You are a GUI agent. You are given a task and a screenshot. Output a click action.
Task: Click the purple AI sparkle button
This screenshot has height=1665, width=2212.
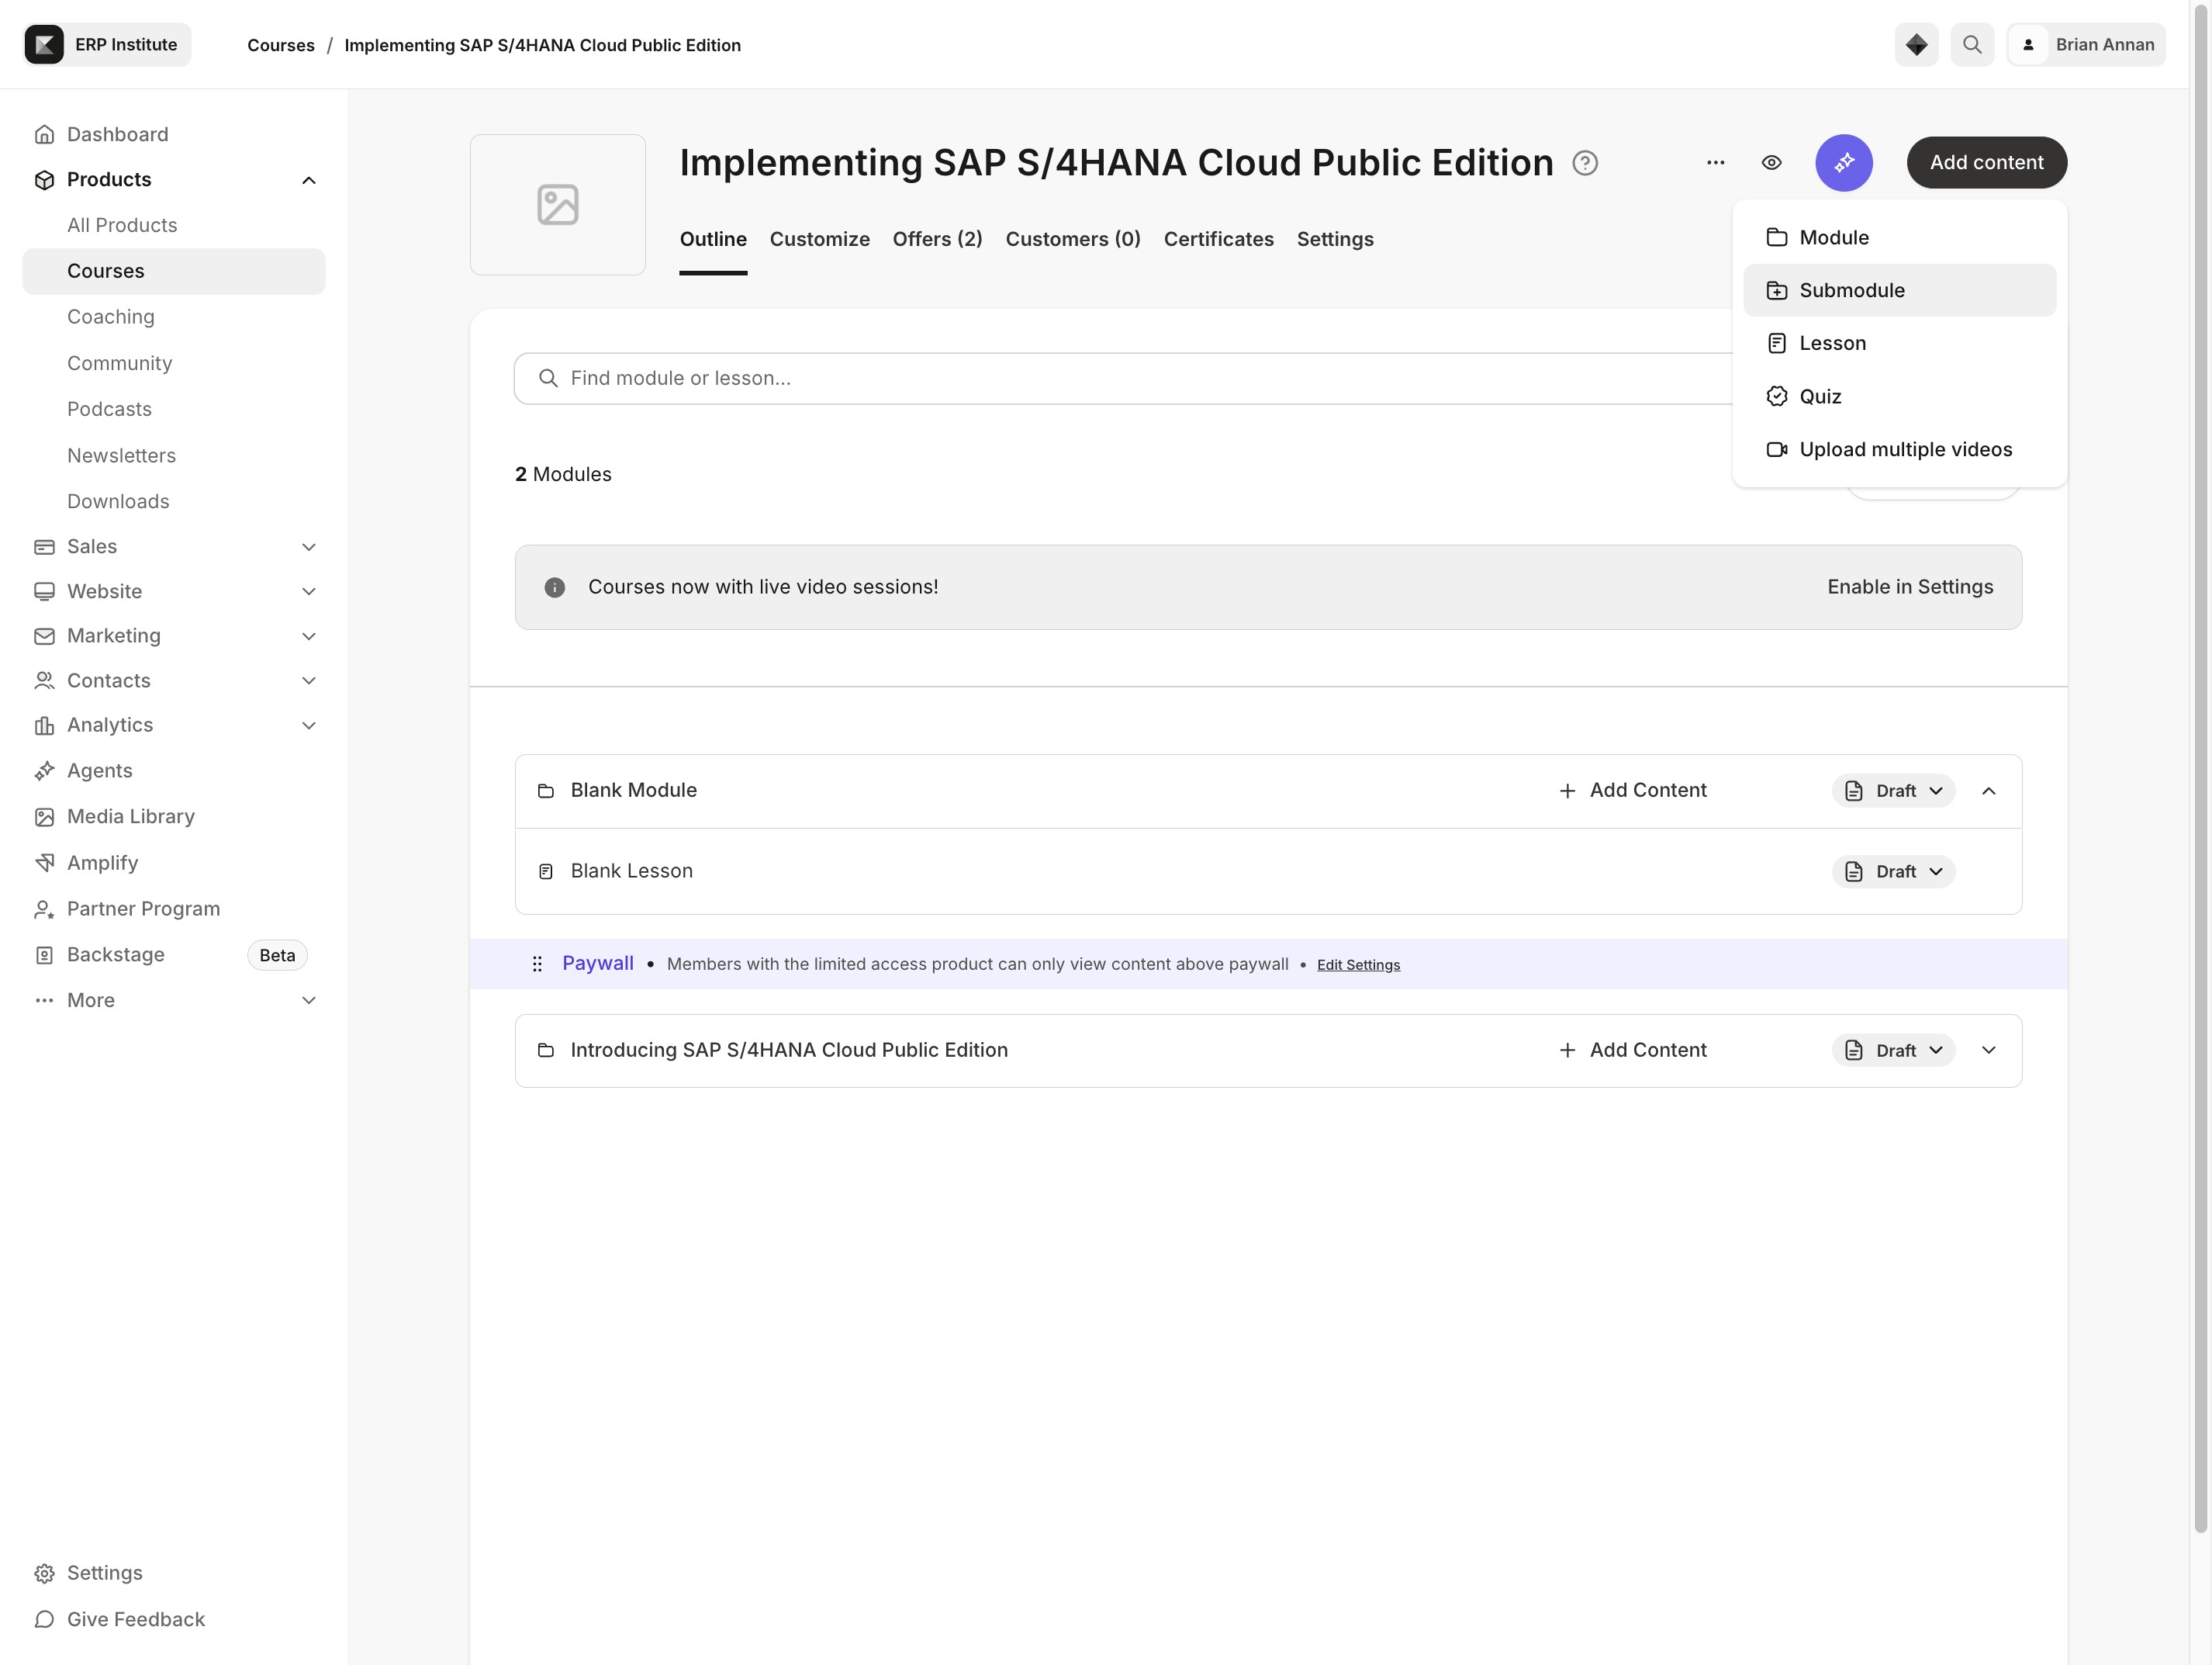1844,162
